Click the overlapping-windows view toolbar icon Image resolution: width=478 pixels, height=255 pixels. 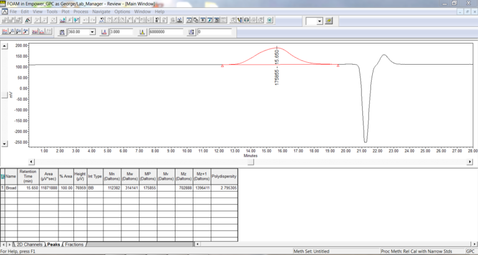195,20
